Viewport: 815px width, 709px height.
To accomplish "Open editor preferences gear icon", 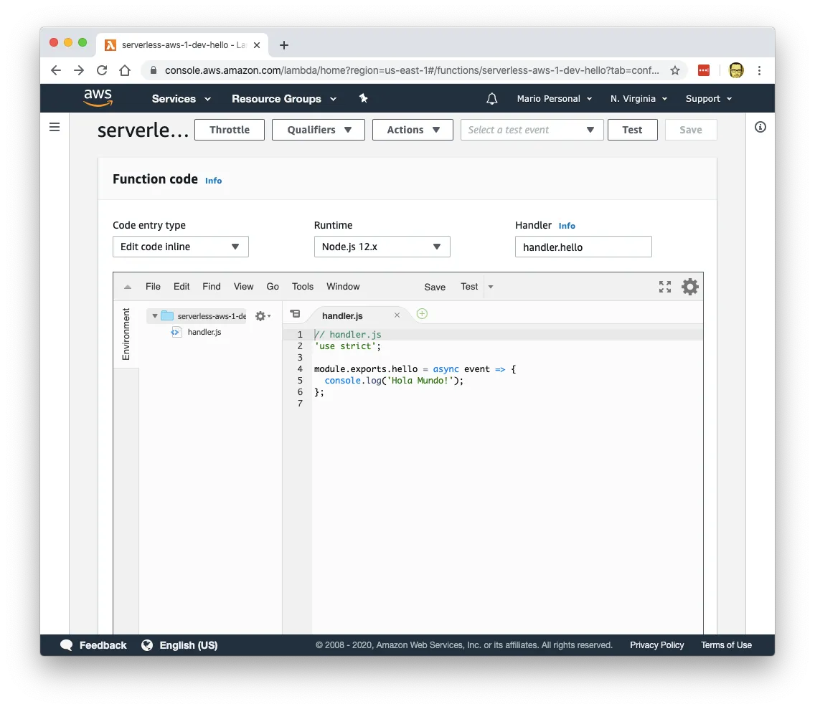I will [689, 287].
